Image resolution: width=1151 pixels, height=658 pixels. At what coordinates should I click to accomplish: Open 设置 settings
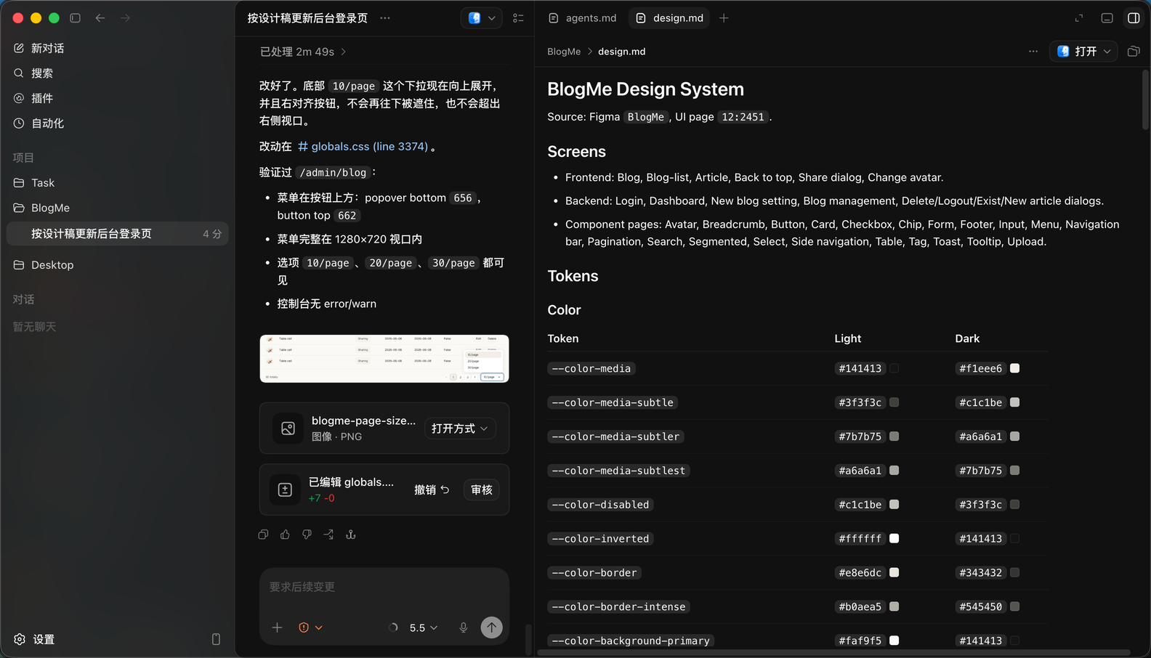click(x=35, y=639)
